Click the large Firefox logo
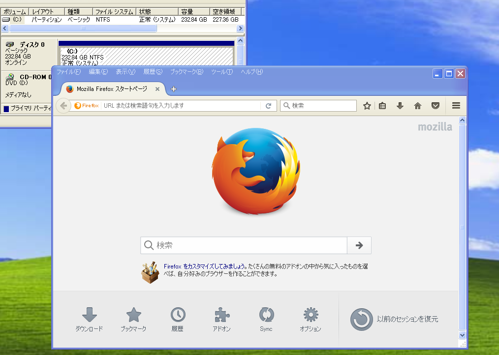Image resolution: width=499 pixels, height=355 pixels. 256,171
